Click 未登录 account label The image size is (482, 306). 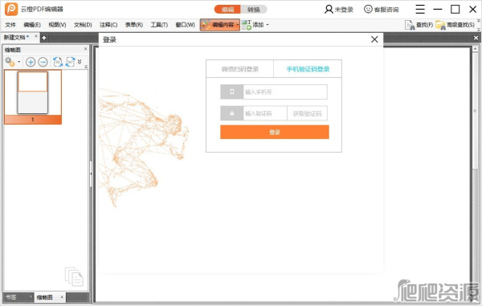tap(344, 10)
